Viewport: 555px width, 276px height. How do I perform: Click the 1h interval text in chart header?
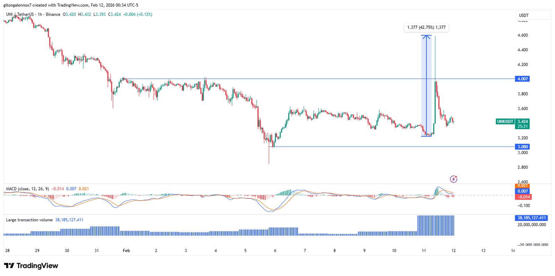[40, 15]
